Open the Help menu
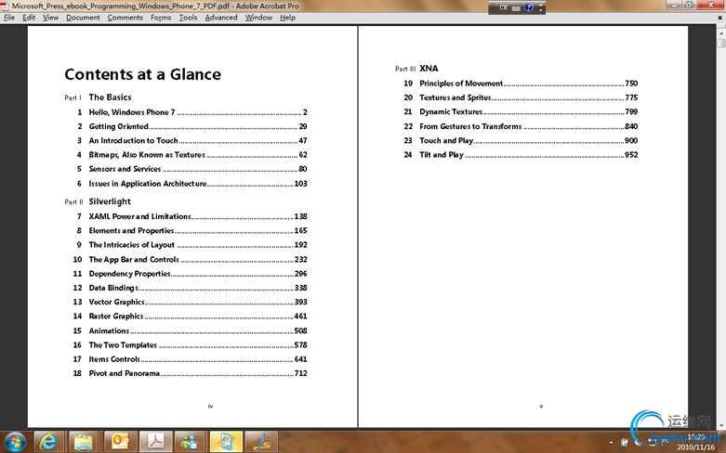 coord(287,18)
